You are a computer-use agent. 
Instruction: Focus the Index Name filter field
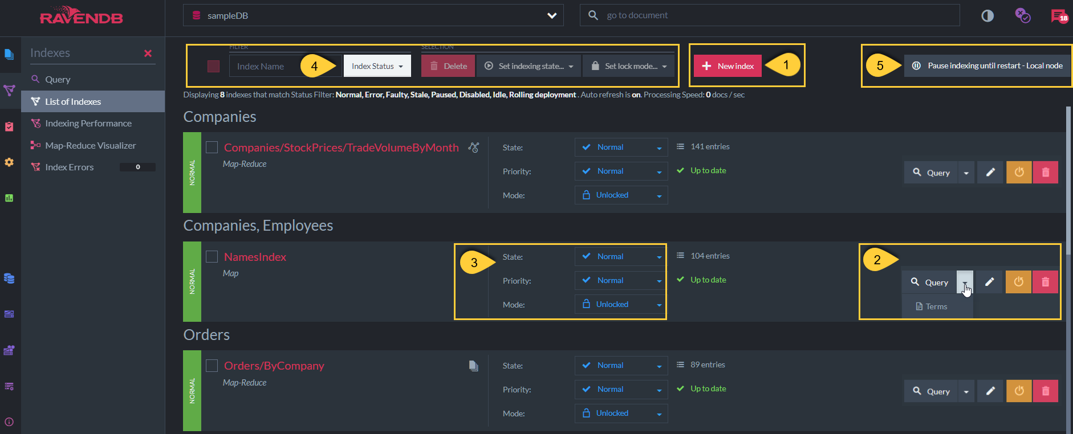pos(285,66)
